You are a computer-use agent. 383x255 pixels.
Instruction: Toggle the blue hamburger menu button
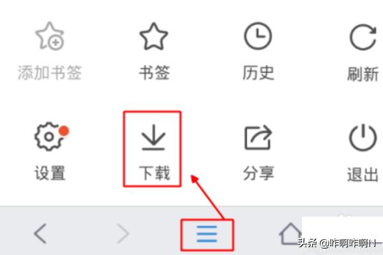tap(207, 234)
